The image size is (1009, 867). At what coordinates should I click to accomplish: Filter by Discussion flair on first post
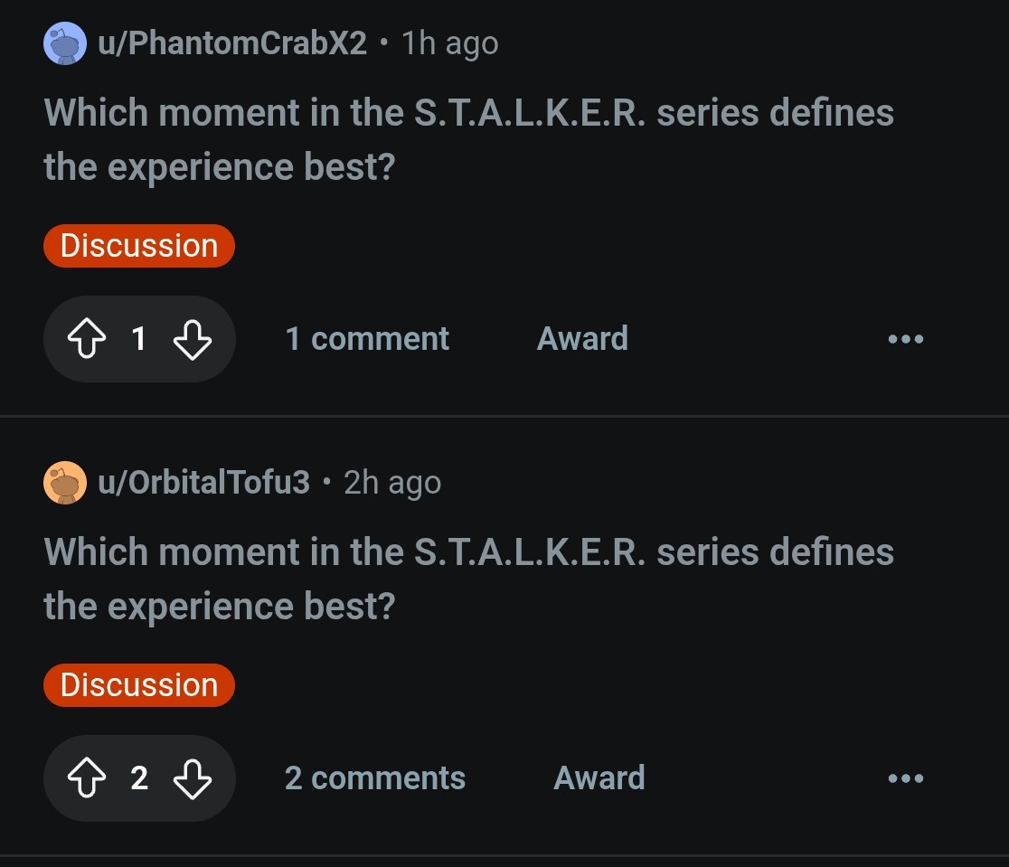[x=139, y=246]
